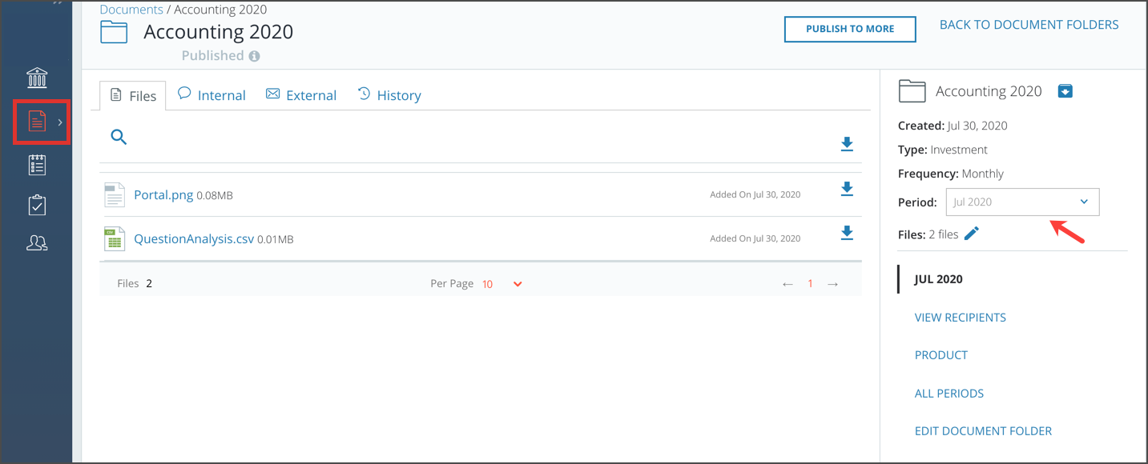Open the calendar list sidebar icon
The height and width of the screenshot is (464, 1148).
click(37, 164)
